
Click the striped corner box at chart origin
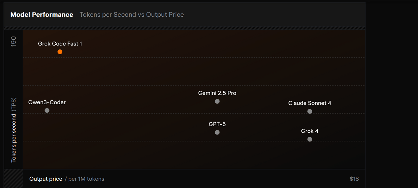(13, 179)
